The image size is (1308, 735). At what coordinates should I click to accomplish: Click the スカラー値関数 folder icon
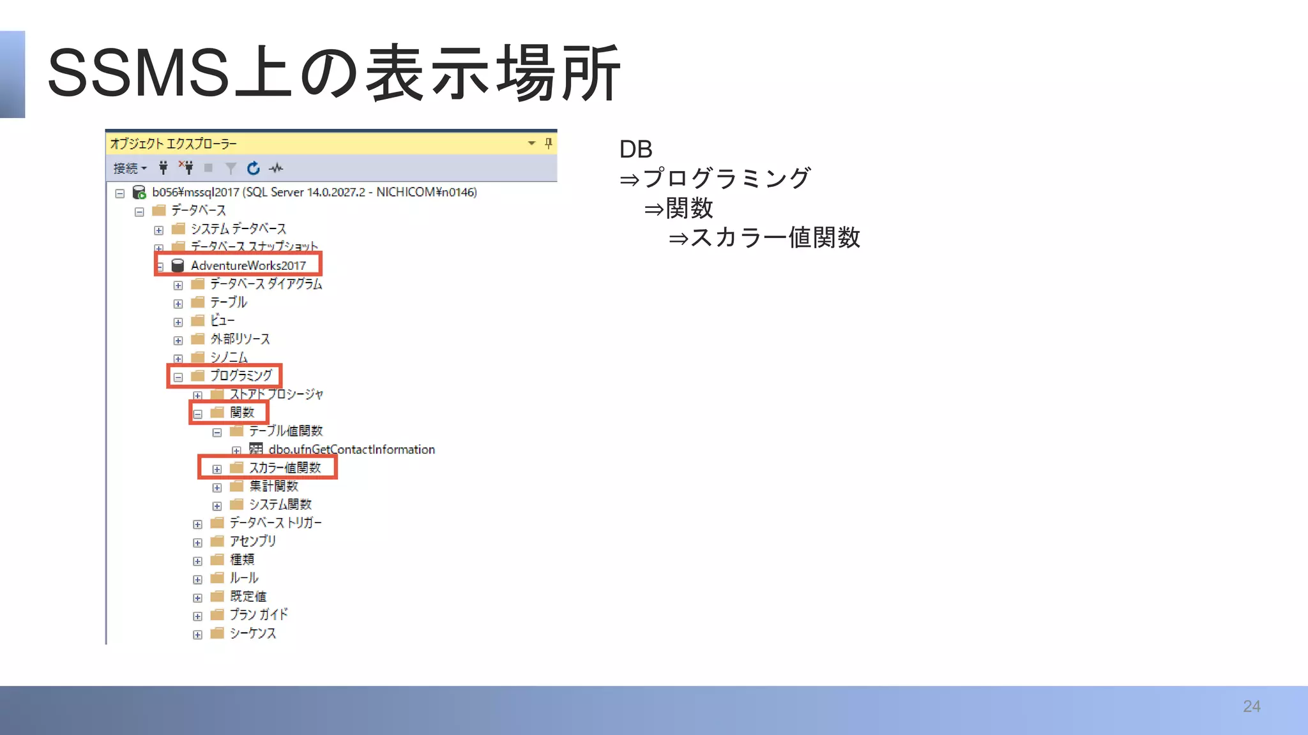pos(237,468)
